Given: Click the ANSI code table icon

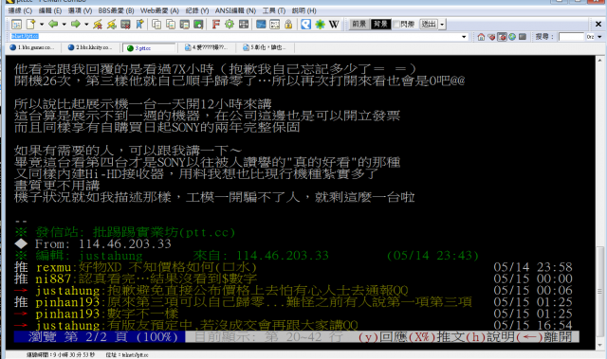Looking at the screenshot, I should 274,25.
